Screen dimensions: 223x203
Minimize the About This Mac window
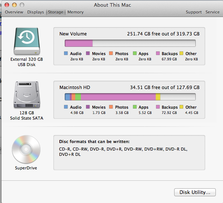pyautogui.click(x=14, y=5)
